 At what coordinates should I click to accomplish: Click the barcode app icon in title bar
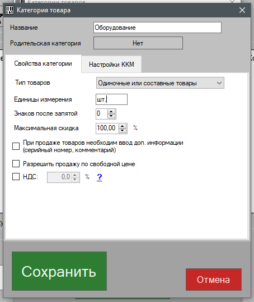9,10
